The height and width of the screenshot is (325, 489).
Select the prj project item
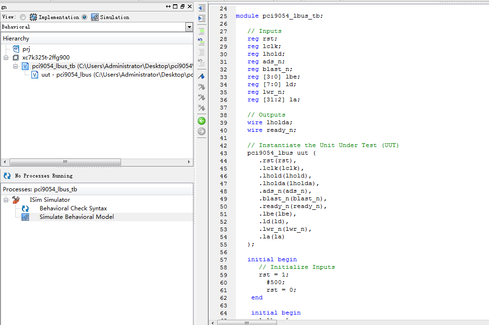pos(27,49)
